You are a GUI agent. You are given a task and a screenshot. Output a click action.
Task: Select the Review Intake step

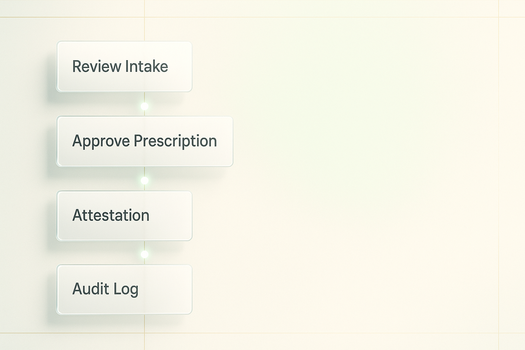[124, 66]
